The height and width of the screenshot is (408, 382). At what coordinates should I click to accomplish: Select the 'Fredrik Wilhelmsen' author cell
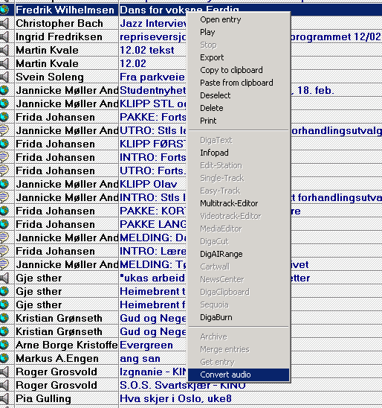point(67,10)
